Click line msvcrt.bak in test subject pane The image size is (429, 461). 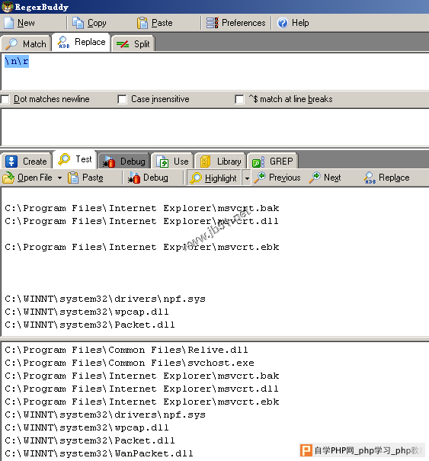(x=142, y=208)
